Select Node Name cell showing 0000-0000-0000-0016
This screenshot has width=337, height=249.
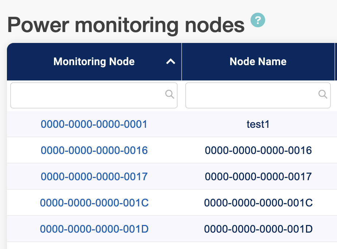pos(258,150)
